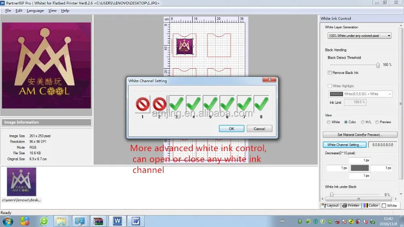The height and width of the screenshot is (227, 404).
Task: Enable Remove Black Ink checkbox
Action: pos(330,73)
